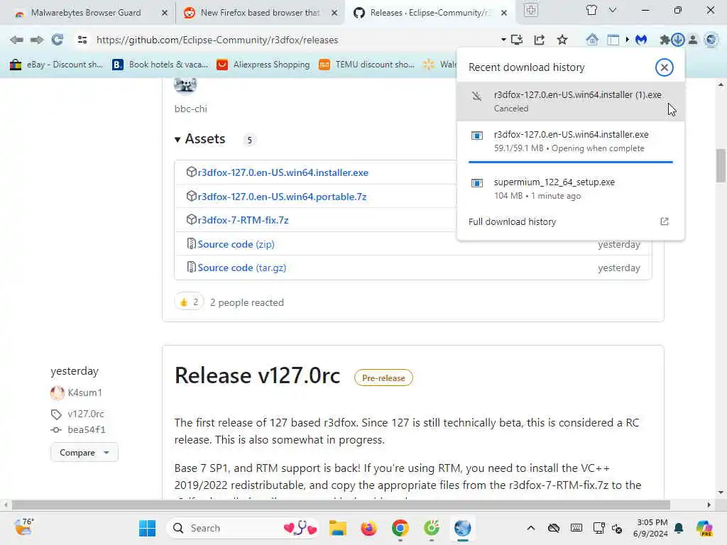Close the Recent download history popup
The image size is (727, 545).
664,67
